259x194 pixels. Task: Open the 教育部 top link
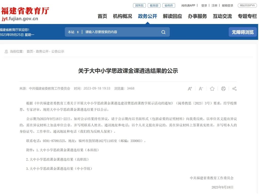pos(154,6)
